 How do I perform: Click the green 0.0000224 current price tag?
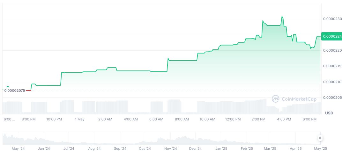331,36
